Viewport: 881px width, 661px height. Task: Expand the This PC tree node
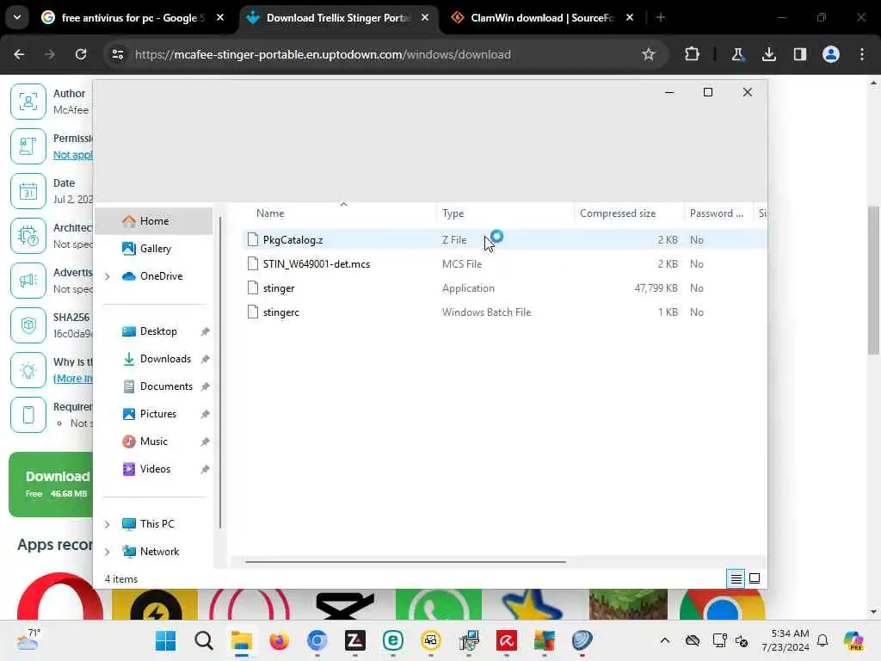107,524
